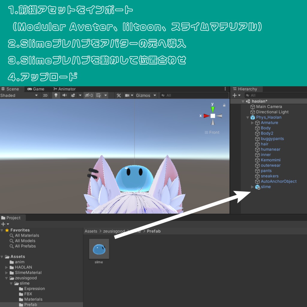The height and width of the screenshot is (307, 307).
Task: Switch to the Game tab
Action: tap(36, 89)
